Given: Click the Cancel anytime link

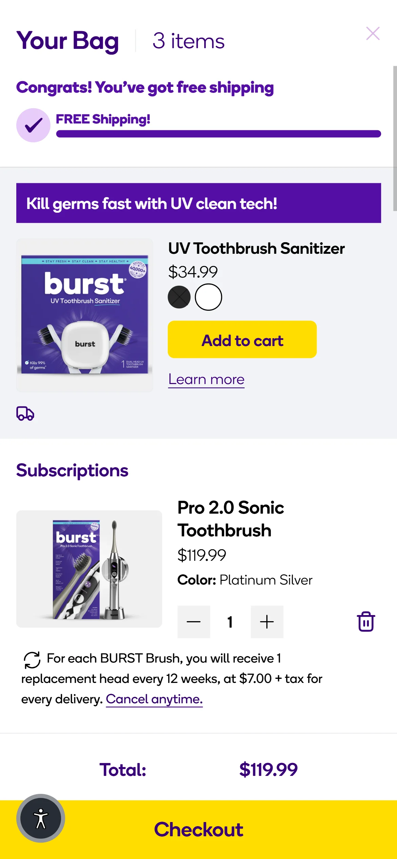Looking at the screenshot, I should pyautogui.click(x=154, y=699).
